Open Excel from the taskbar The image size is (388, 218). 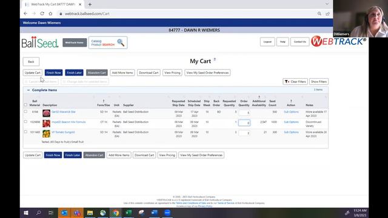click(x=129, y=213)
